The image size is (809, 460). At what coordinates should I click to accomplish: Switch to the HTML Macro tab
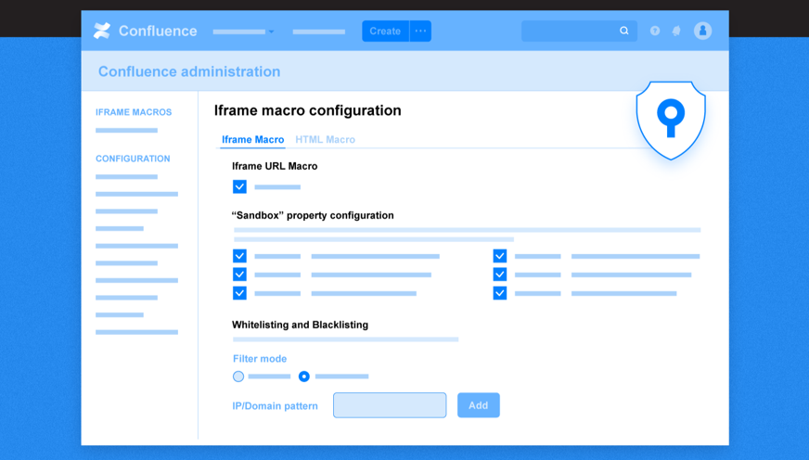[x=325, y=140]
